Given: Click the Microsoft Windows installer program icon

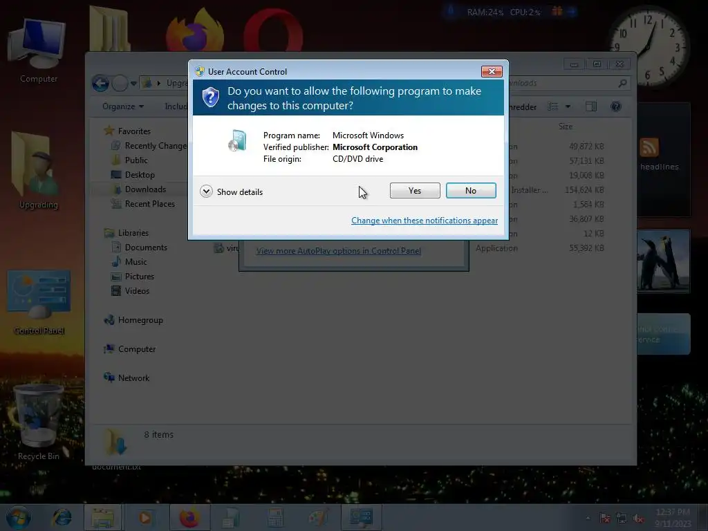Looking at the screenshot, I should (x=238, y=140).
